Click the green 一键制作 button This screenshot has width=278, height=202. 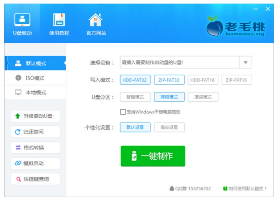coord(153,156)
